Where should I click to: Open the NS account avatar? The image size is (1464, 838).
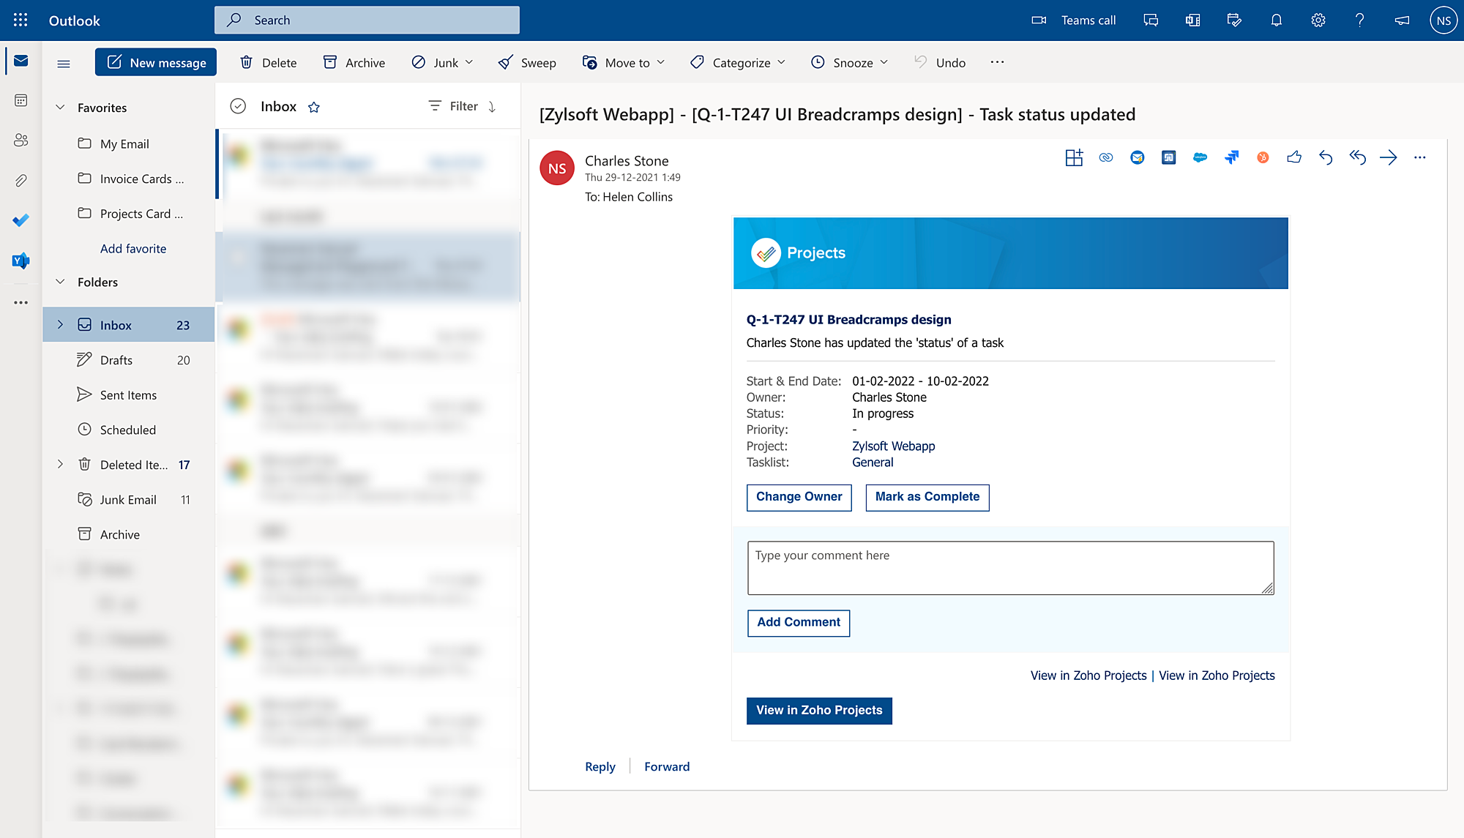tap(1444, 20)
